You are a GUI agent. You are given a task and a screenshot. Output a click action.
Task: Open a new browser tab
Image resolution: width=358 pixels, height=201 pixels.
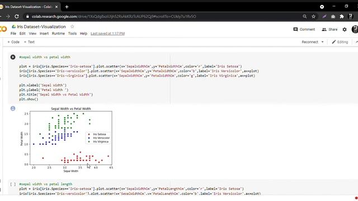(x=67, y=7)
